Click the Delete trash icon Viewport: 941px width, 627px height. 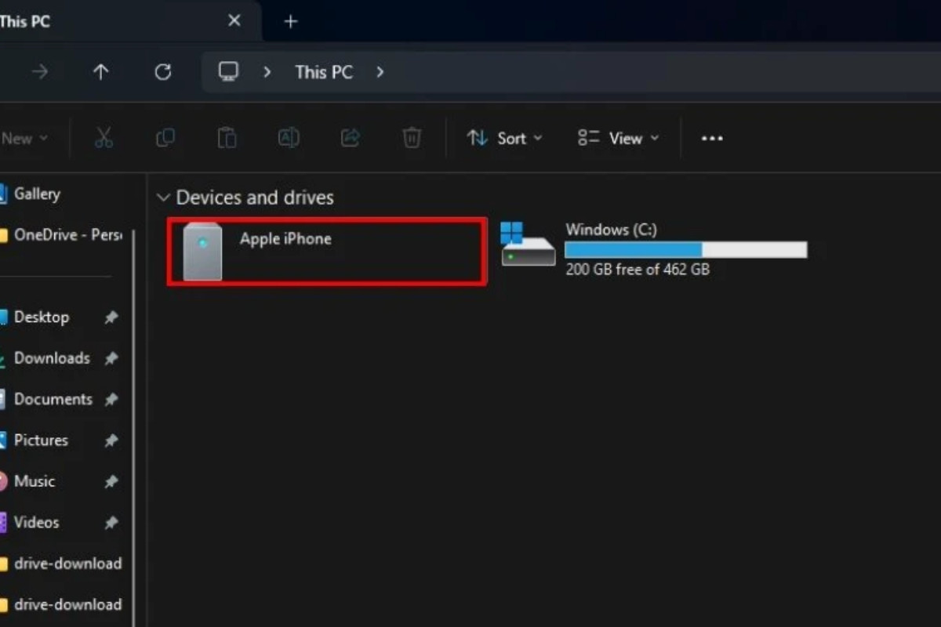click(412, 139)
